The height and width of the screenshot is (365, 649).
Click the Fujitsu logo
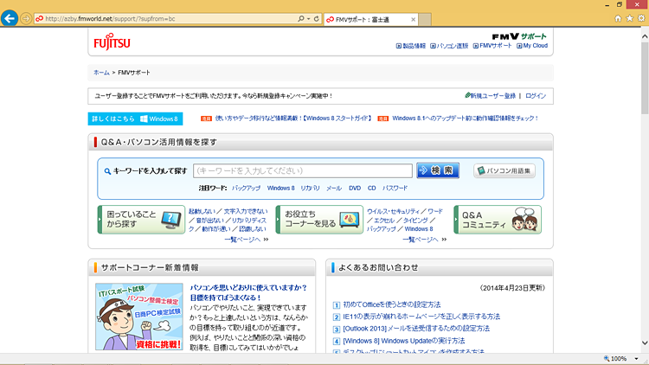(112, 42)
